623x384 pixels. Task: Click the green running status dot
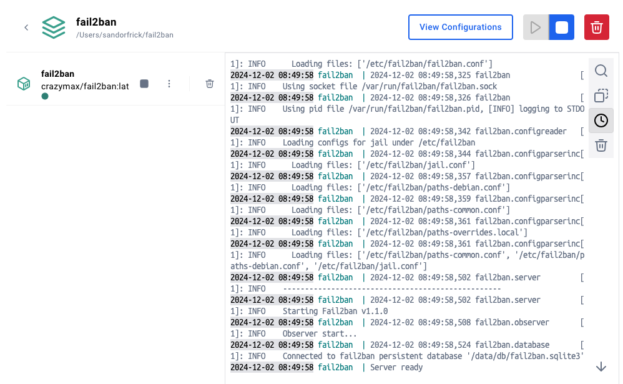(x=45, y=96)
